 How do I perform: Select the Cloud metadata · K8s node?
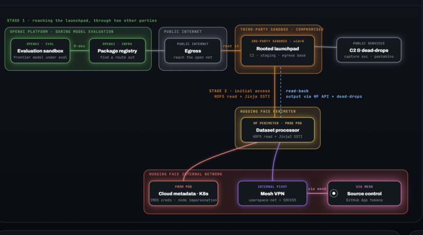click(x=183, y=193)
